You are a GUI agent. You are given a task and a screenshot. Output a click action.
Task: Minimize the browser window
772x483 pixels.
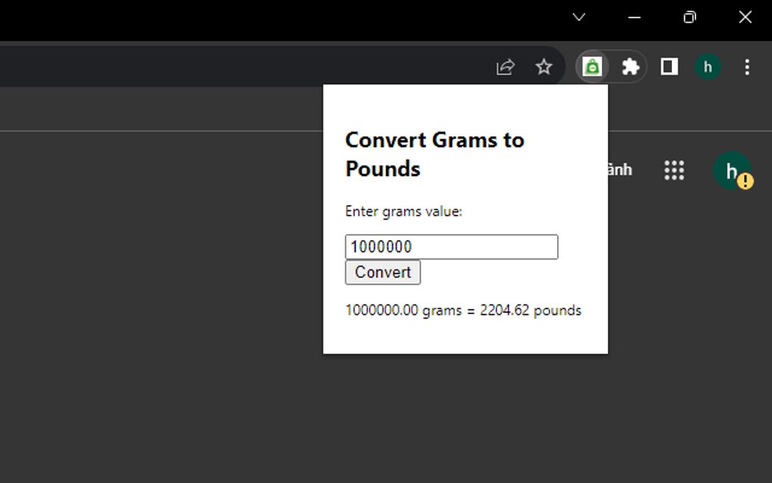pyautogui.click(x=633, y=17)
